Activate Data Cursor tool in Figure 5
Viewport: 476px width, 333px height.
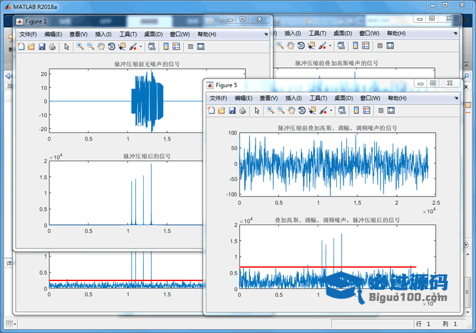[x=312, y=111]
